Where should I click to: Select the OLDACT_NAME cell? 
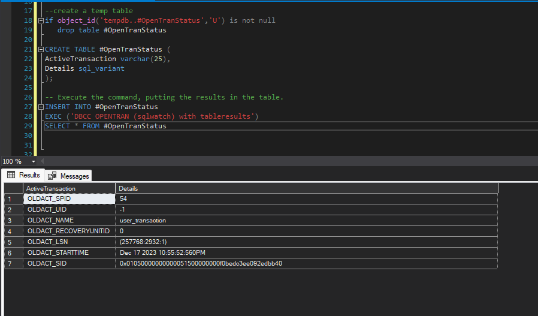coord(69,220)
